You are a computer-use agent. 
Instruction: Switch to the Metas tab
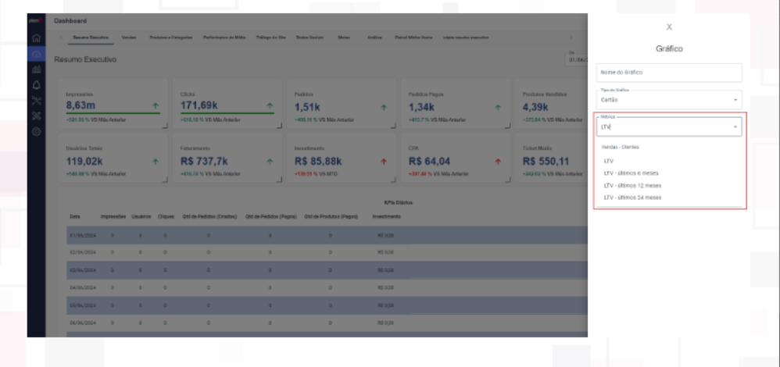[344, 37]
